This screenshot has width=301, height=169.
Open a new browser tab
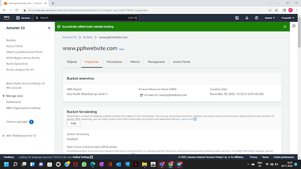click(53, 3)
